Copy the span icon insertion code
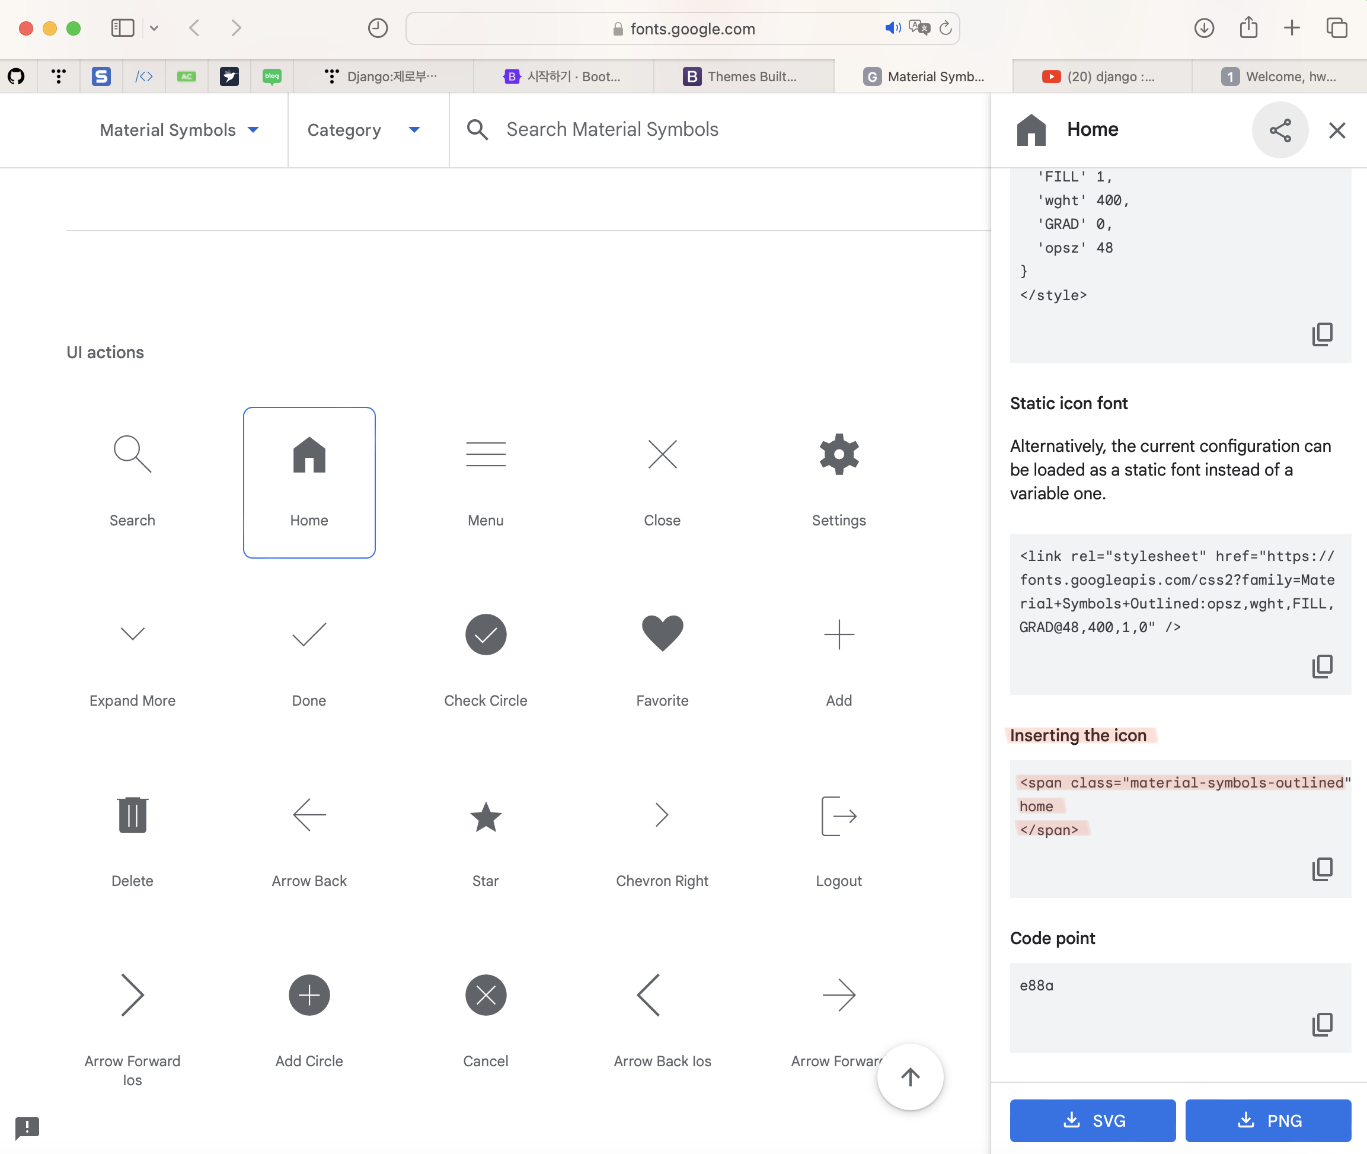Image resolution: width=1367 pixels, height=1154 pixels. [x=1322, y=869]
